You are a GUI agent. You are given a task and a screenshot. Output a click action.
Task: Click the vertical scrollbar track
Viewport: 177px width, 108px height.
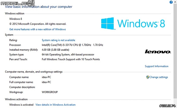[175, 51]
